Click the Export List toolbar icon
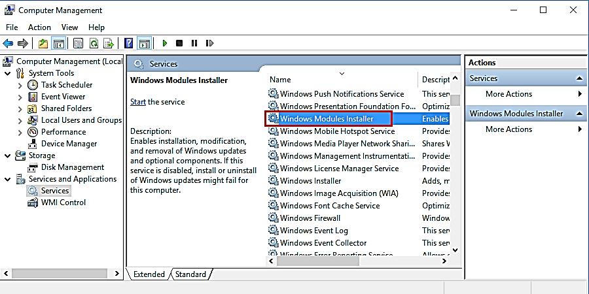Screen dimensions: 589x294 pyautogui.click(x=109, y=44)
